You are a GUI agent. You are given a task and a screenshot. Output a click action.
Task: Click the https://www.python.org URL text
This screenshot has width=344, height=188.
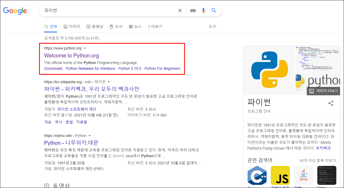[63, 48]
